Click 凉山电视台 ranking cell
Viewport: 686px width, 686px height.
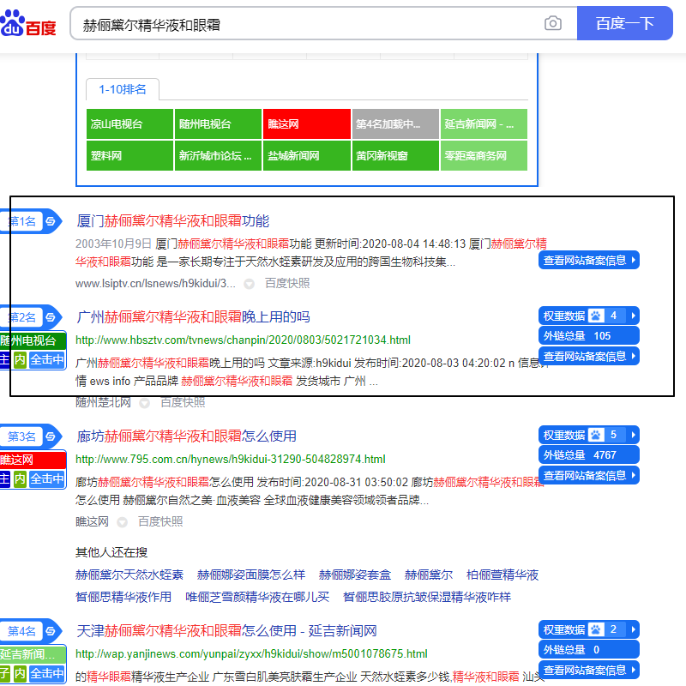point(130,123)
